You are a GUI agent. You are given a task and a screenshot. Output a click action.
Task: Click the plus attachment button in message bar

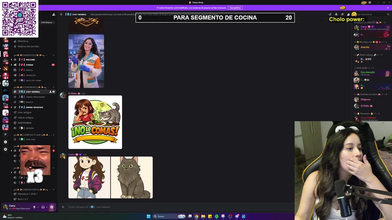(x=63, y=207)
